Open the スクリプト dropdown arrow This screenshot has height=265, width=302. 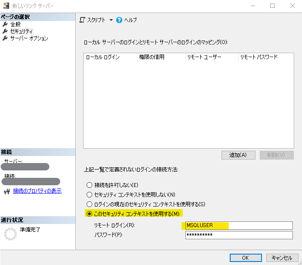pyautogui.click(x=111, y=20)
